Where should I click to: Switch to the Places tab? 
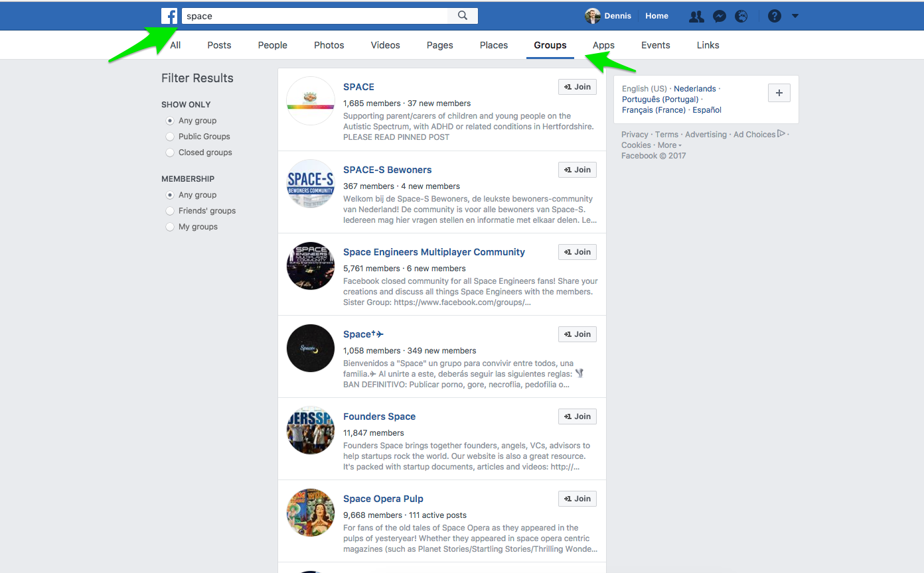494,45
